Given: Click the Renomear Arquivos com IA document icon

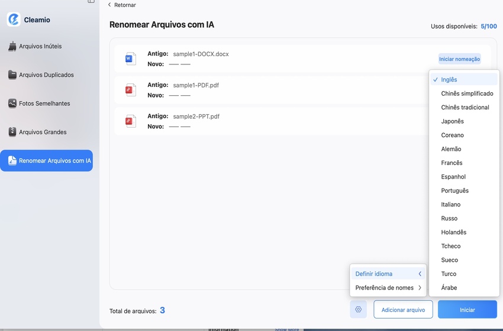Looking at the screenshot, I should click(12, 161).
